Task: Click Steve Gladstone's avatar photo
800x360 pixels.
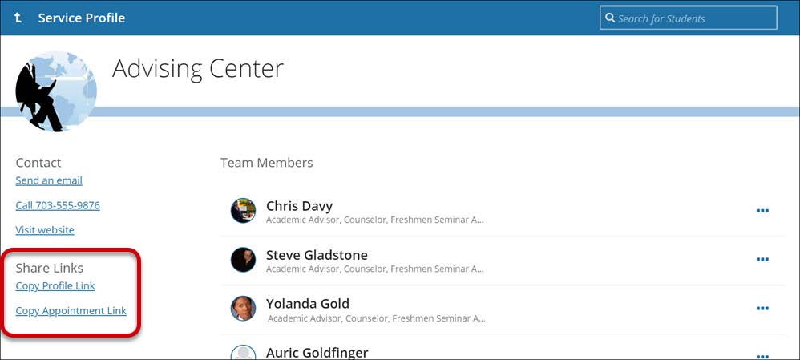Action: click(x=243, y=260)
